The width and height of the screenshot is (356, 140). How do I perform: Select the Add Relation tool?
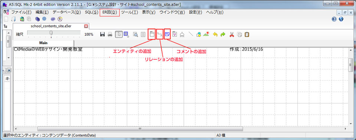click(x=160, y=34)
